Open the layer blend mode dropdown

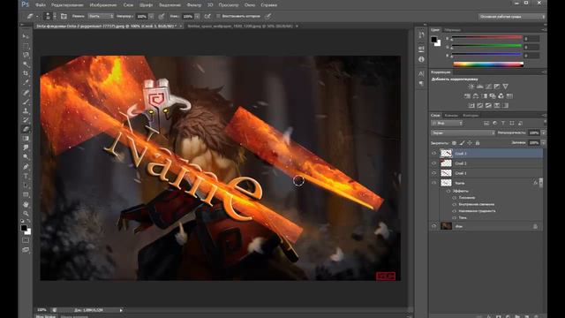point(463,133)
